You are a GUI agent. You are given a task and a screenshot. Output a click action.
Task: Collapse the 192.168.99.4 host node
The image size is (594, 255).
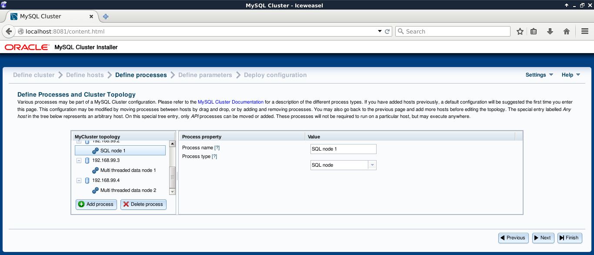click(79, 181)
